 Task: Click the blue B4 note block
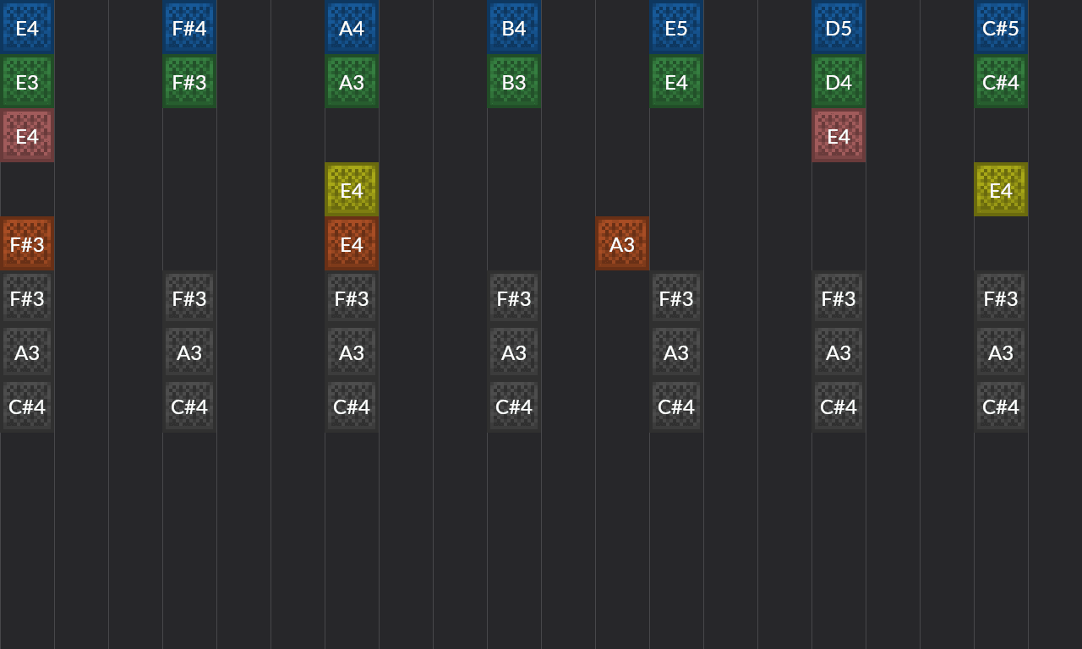(x=514, y=27)
